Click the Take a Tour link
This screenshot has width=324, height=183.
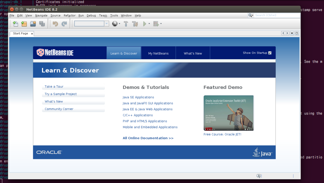(54, 87)
